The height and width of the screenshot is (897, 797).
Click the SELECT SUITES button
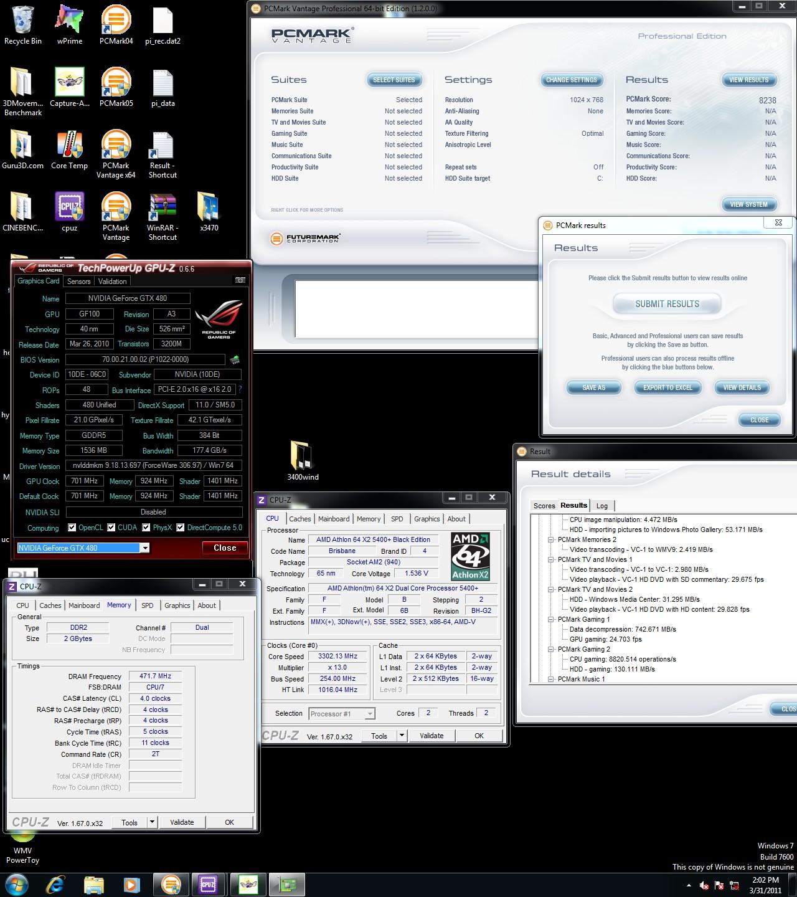click(394, 80)
